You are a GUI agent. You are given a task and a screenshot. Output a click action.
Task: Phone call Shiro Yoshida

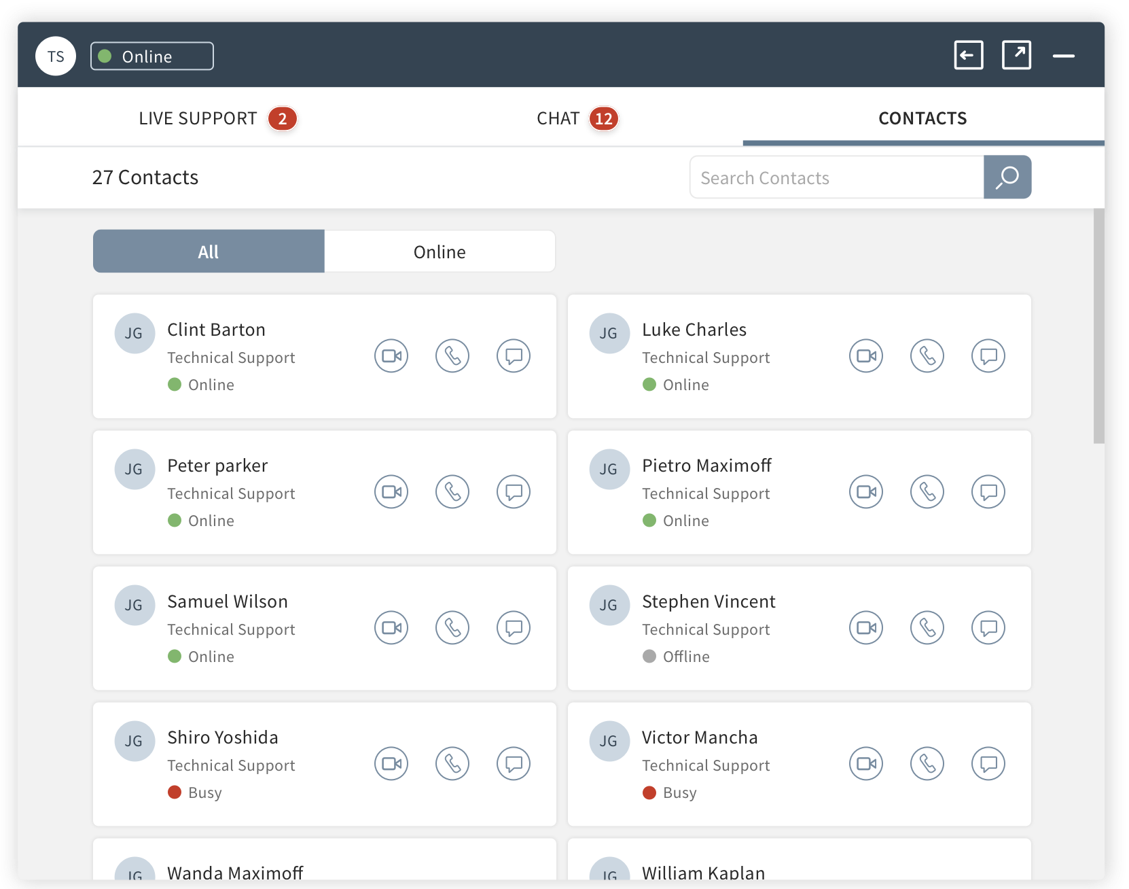(452, 763)
